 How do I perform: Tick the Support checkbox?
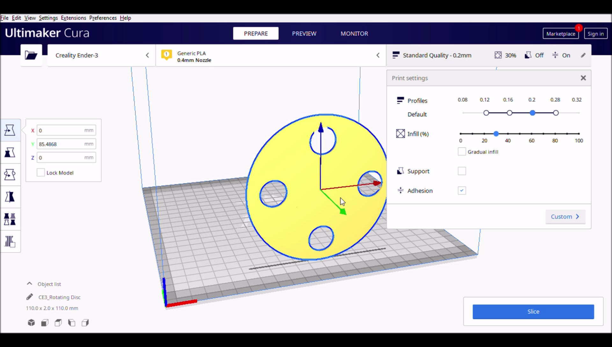tap(462, 171)
